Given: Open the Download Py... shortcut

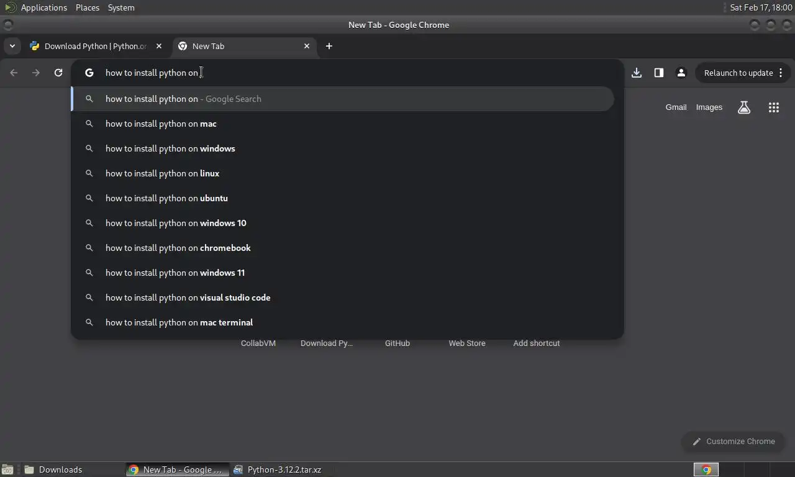Looking at the screenshot, I should tap(327, 343).
